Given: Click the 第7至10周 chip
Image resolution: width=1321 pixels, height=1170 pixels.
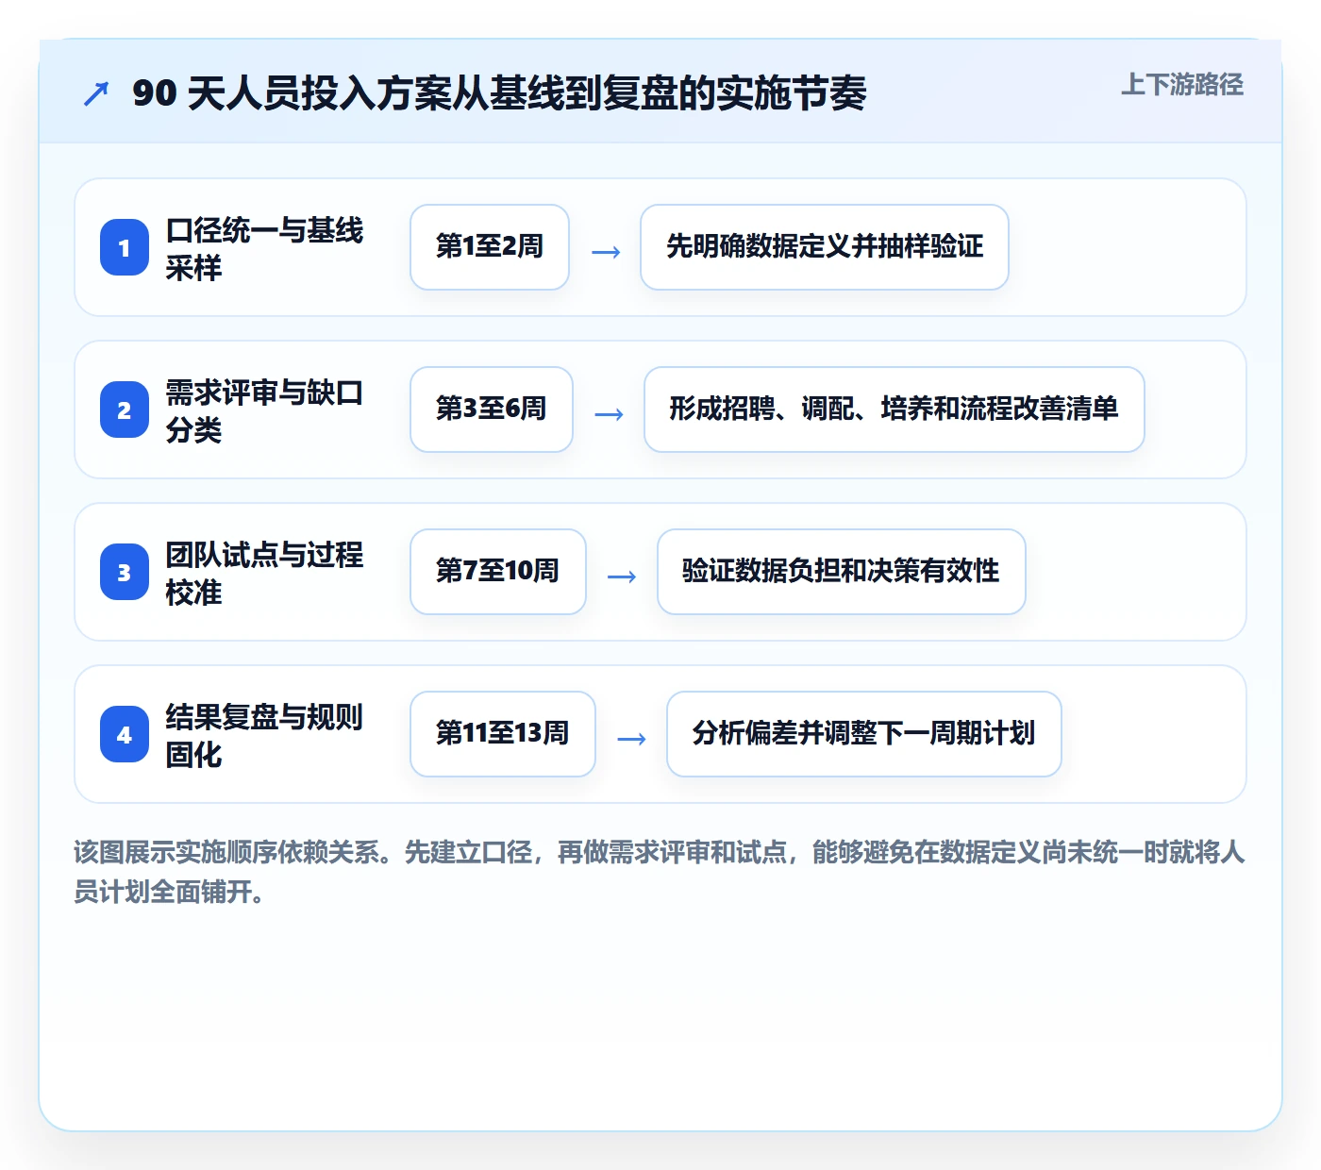Looking at the screenshot, I should point(498,572).
